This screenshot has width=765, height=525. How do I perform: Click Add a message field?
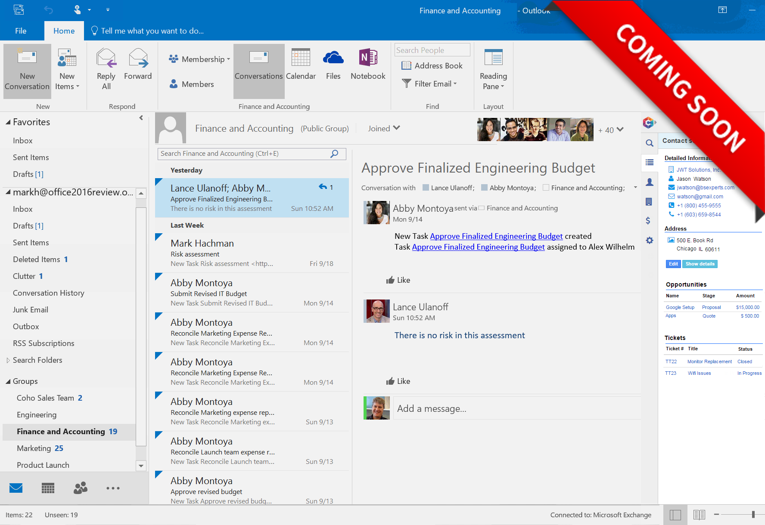tap(517, 408)
